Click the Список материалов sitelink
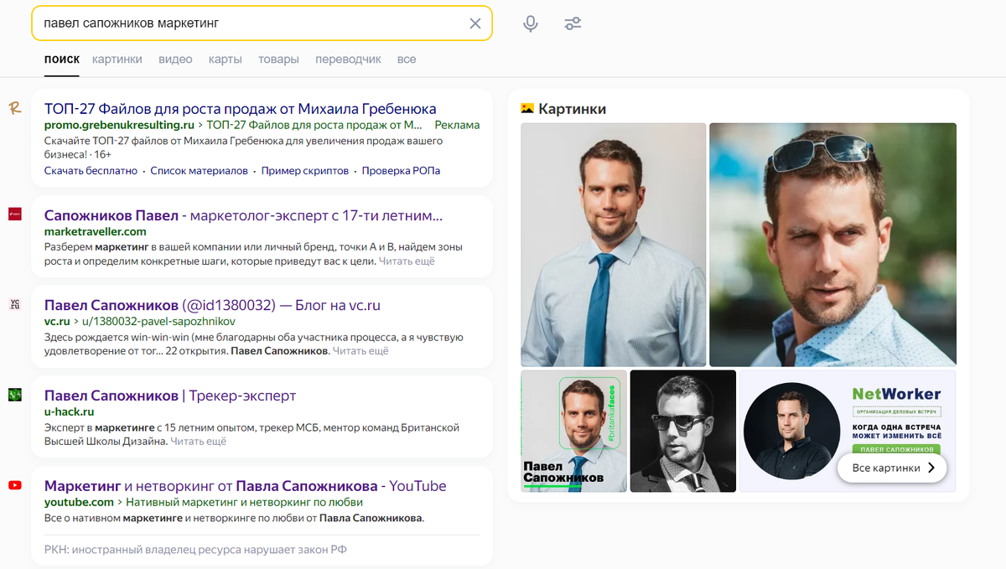1006x569 pixels. (x=200, y=170)
